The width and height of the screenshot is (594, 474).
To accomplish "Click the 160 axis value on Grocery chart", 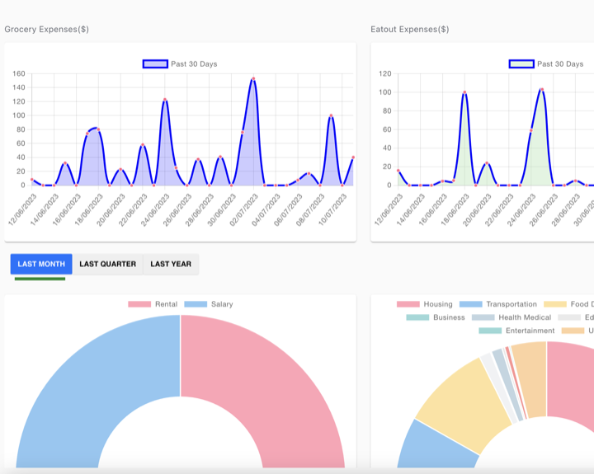I will [18, 73].
